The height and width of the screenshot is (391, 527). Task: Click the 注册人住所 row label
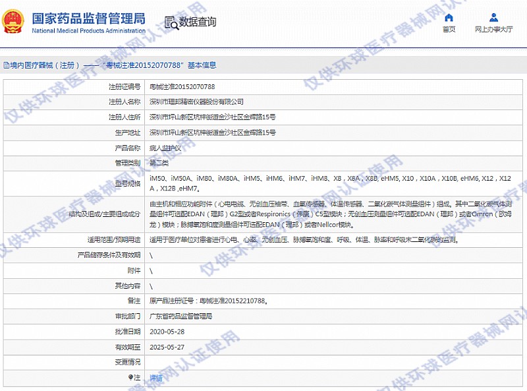(125, 117)
